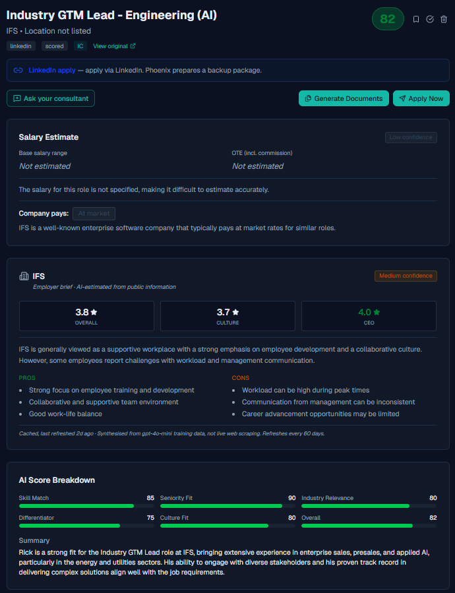
Task: Click the Skill Match score value 85
Action: click(150, 498)
